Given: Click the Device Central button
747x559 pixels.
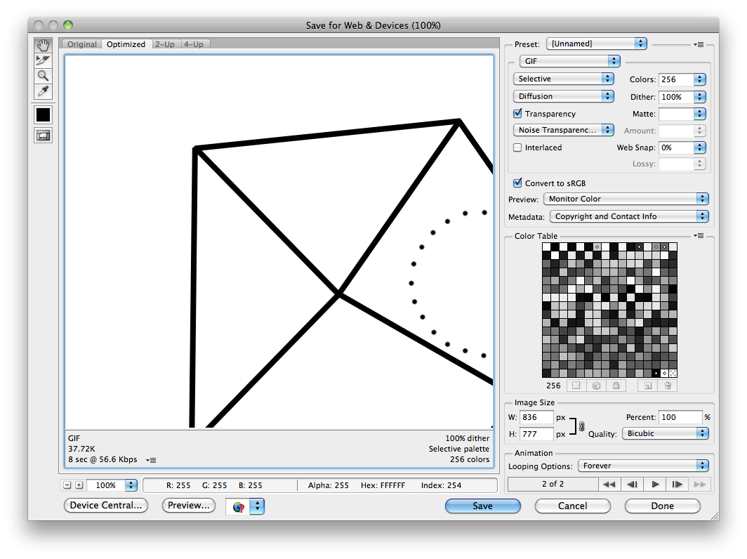Looking at the screenshot, I should tap(106, 506).
